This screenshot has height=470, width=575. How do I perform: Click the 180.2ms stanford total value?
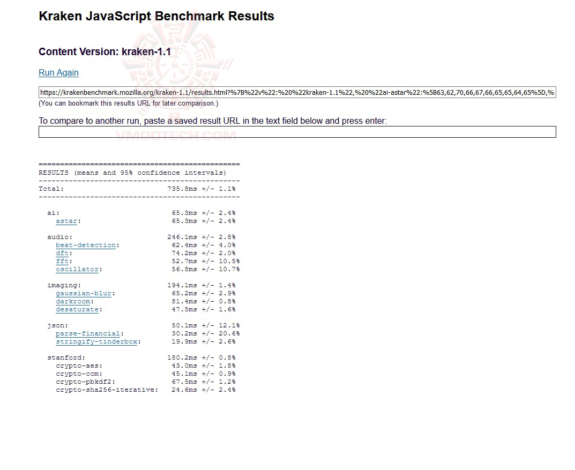pos(182,358)
